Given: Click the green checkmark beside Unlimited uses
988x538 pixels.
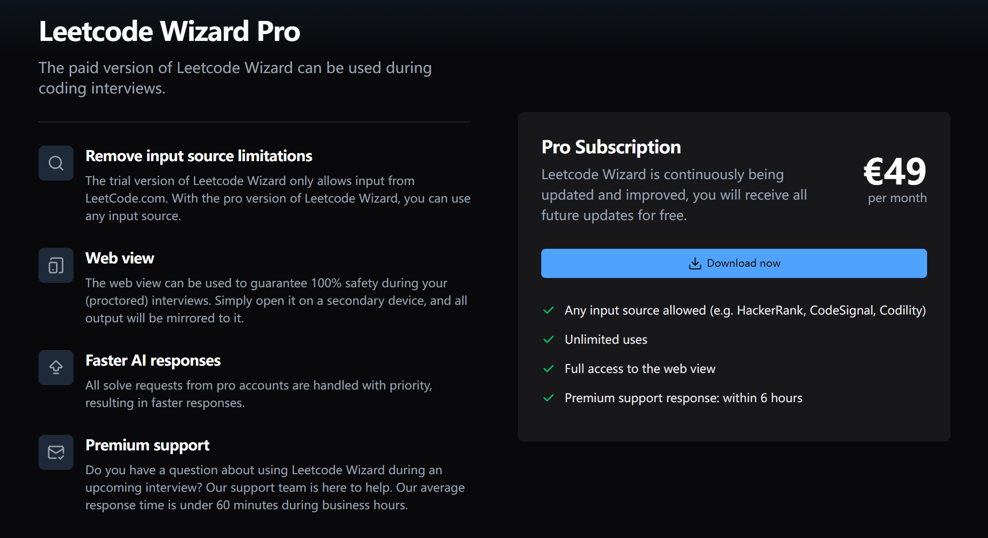Looking at the screenshot, I should (x=549, y=339).
